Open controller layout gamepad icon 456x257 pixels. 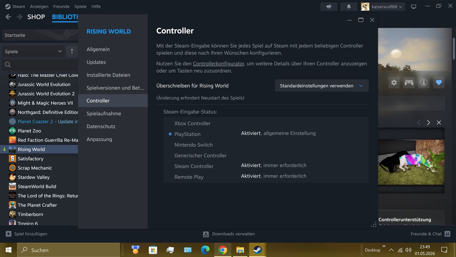point(409,82)
